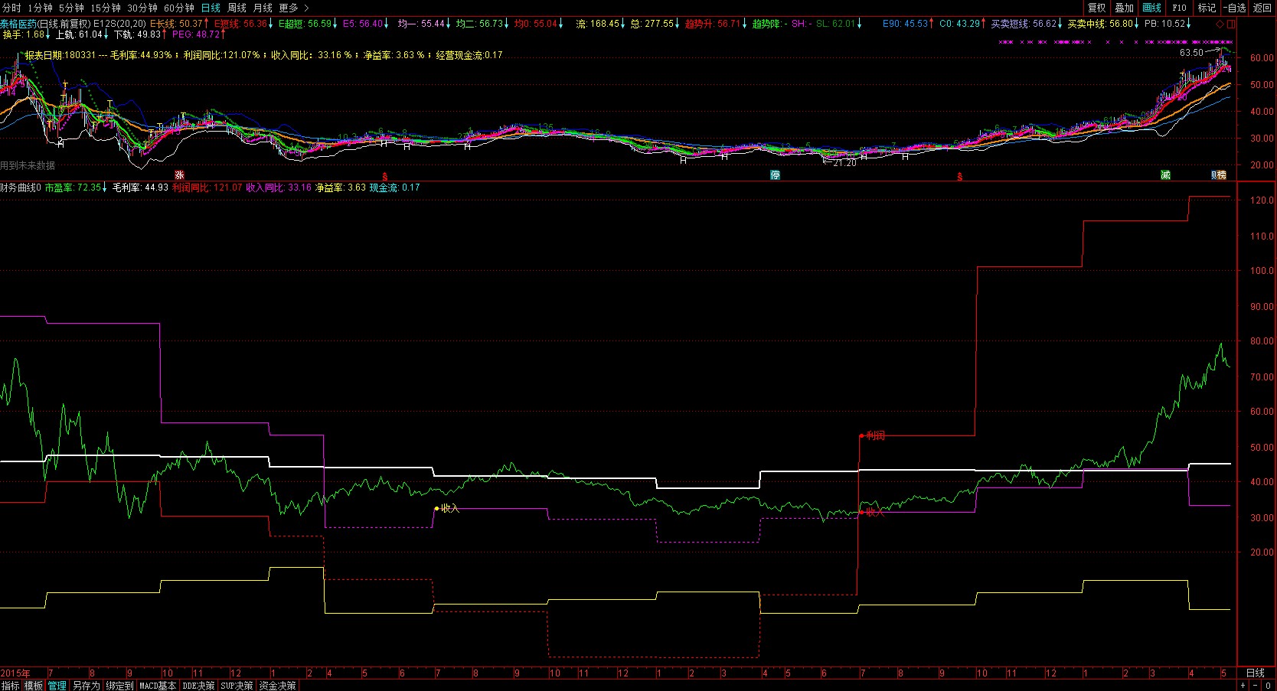Click the 换手: 1.68 turnover value
Screen dimensions: 1277x691
pos(24,34)
